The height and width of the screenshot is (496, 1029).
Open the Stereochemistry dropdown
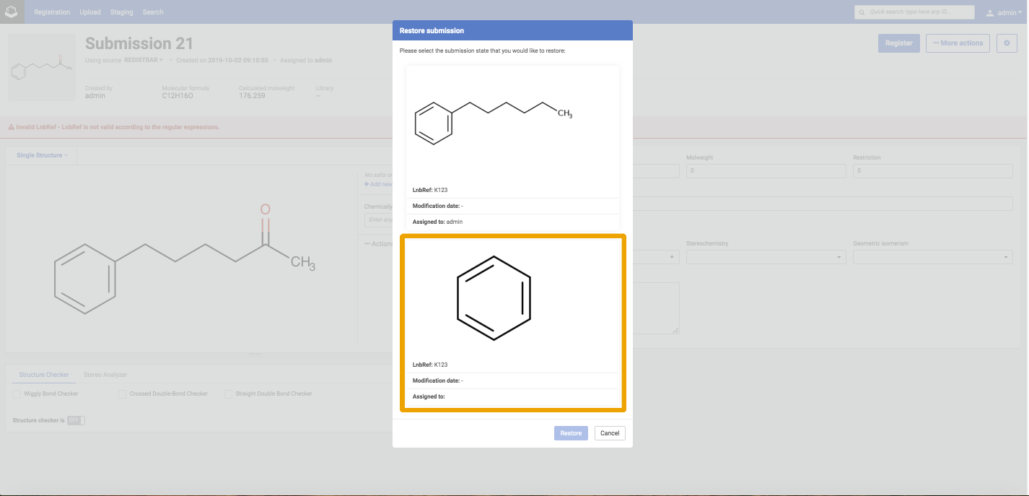point(766,257)
